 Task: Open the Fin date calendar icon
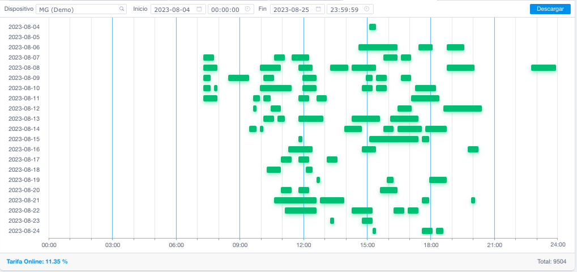(318, 9)
